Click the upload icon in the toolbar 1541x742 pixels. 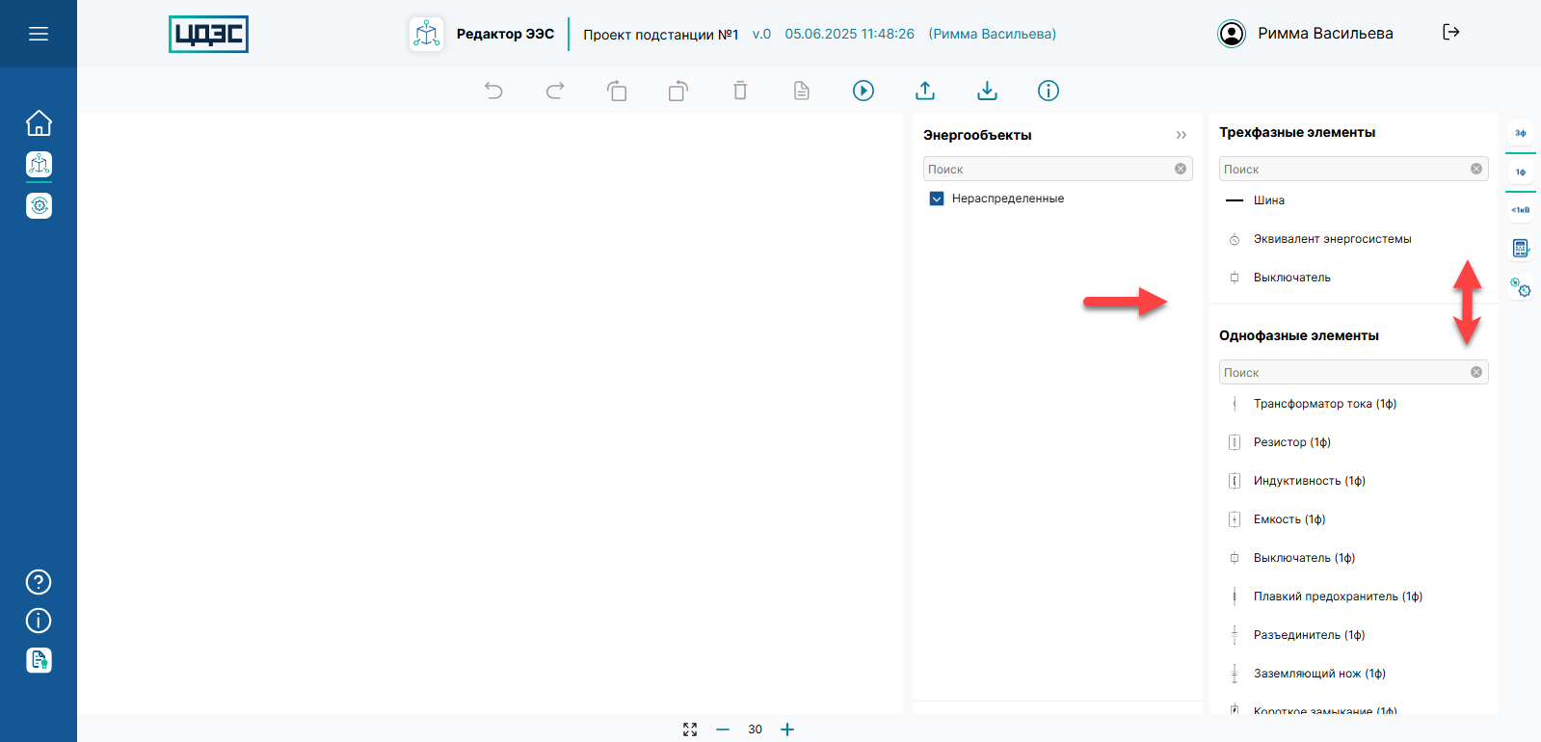pos(925,91)
